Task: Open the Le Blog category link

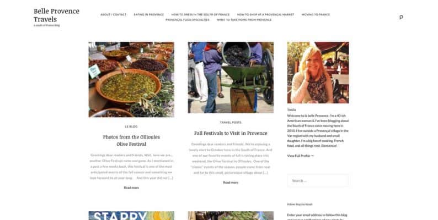Action: [131, 127]
